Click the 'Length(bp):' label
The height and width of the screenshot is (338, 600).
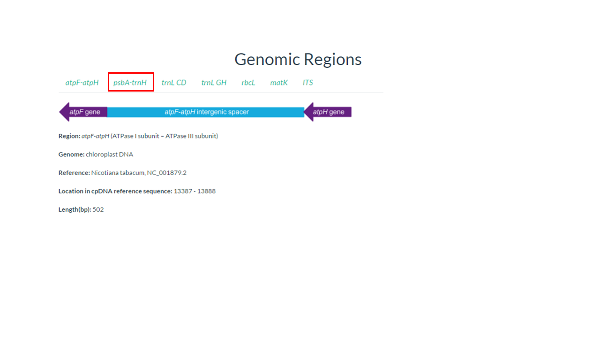point(75,209)
